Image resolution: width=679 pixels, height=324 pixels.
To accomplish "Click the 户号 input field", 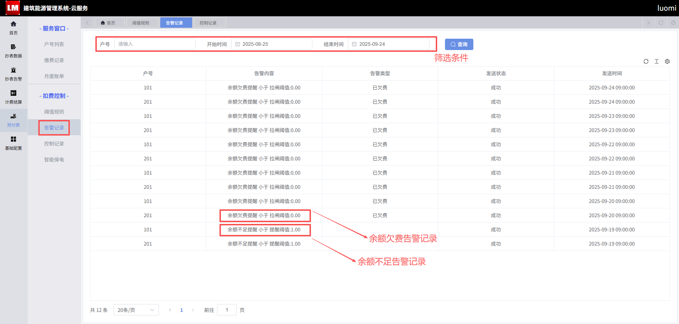I will (155, 44).
